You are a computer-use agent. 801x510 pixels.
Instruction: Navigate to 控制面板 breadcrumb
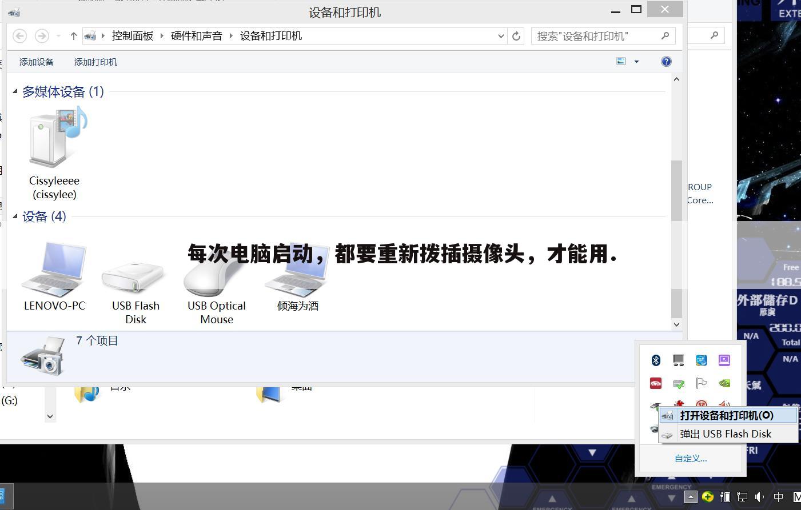pyautogui.click(x=133, y=36)
